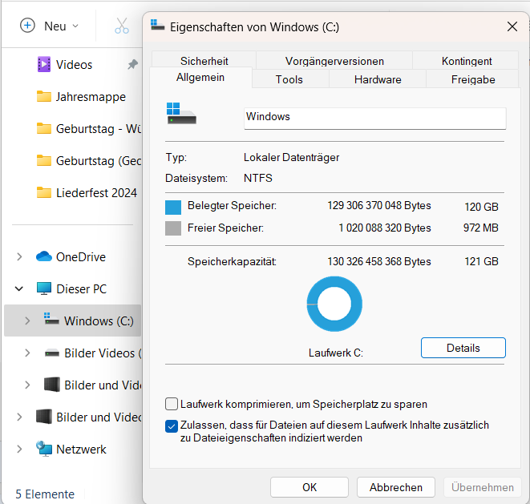Collapse the Dieser PC tree node
This screenshot has height=504, width=530.
19,288
